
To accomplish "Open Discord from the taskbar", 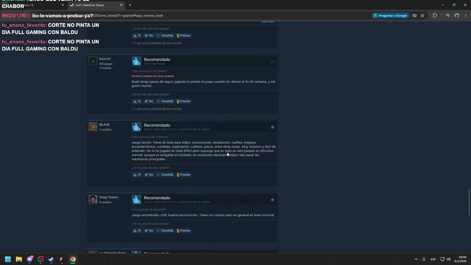I will coord(30,259).
